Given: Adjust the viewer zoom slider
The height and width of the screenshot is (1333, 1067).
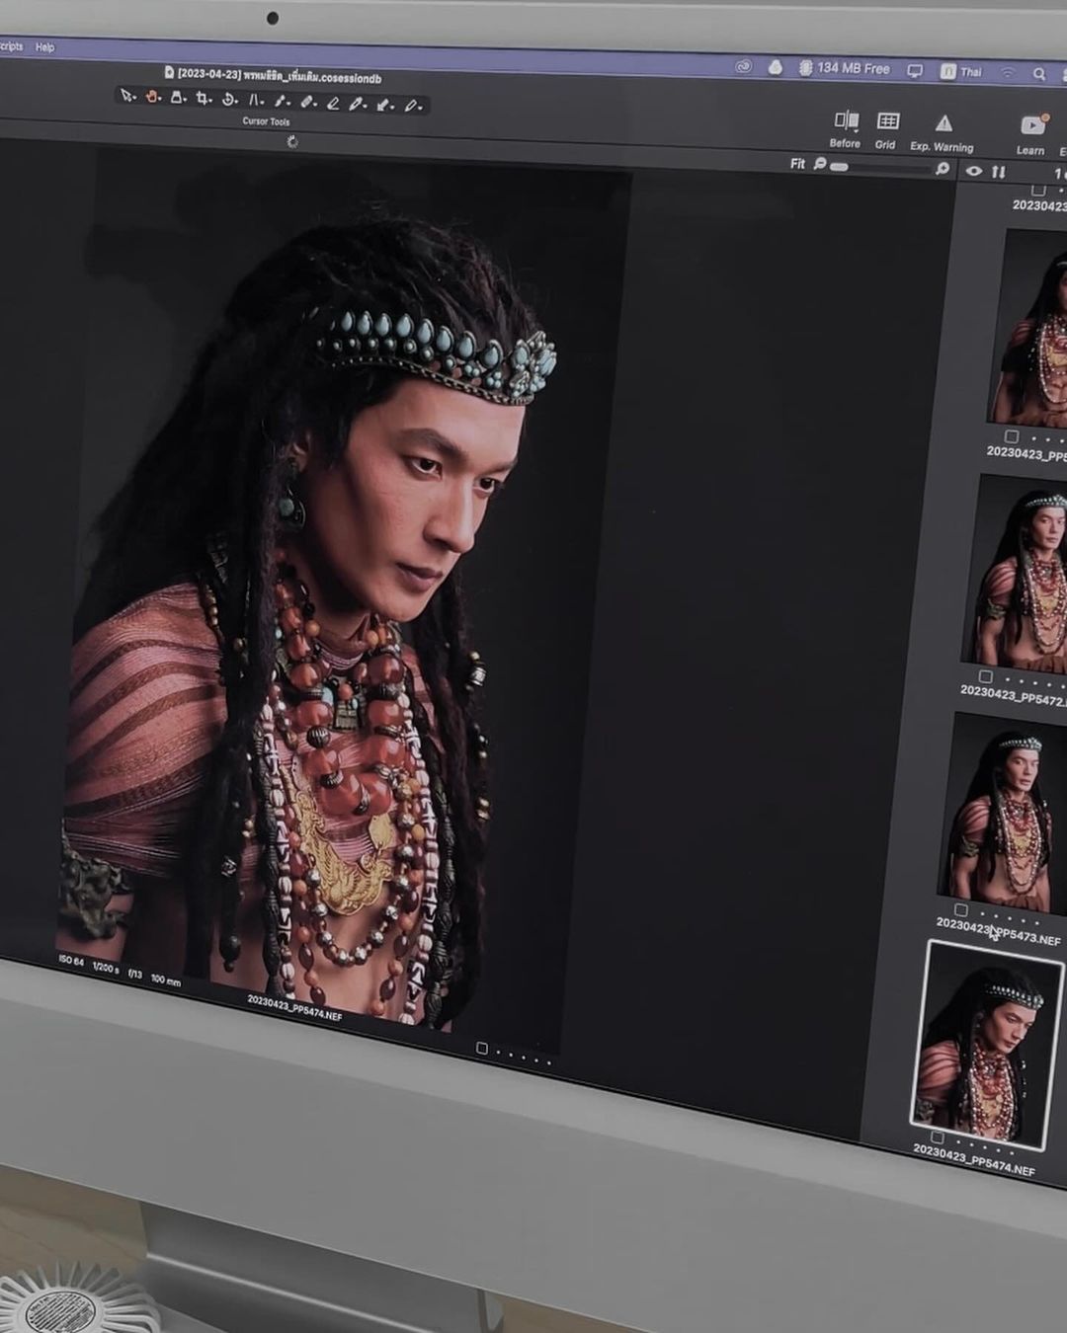Looking at the screenshot, I should pyautogui.click(x=884, y=167).
